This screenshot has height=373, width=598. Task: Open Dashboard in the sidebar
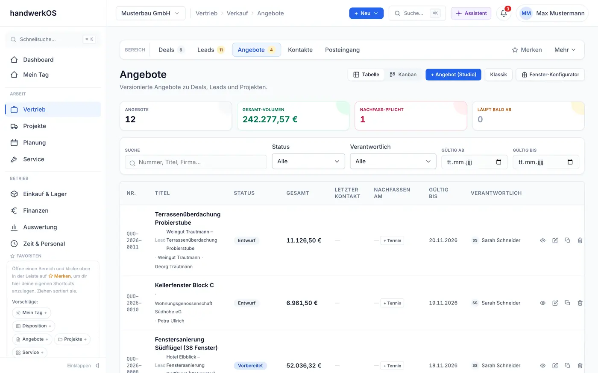point(53,60)
